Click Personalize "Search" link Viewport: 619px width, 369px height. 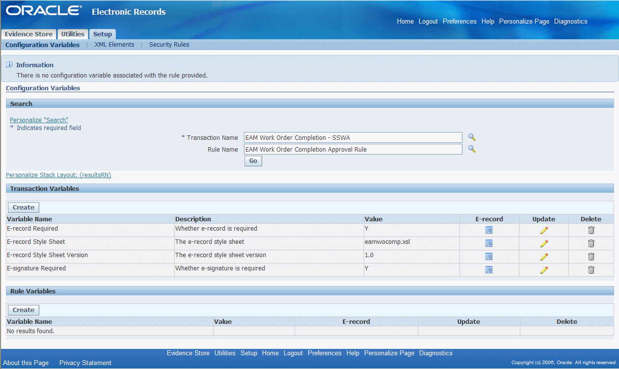[39, 120]
